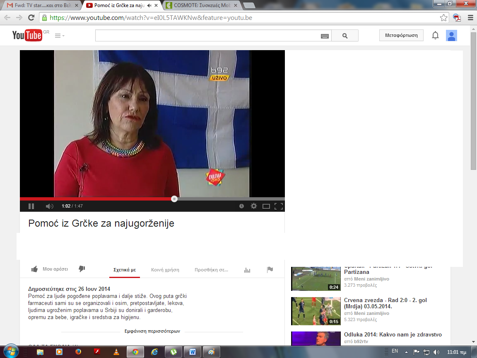477x358 pixels.
Task: Click the video title Pomoć iz Grčke za najugorženije
Action: (101, 223)
